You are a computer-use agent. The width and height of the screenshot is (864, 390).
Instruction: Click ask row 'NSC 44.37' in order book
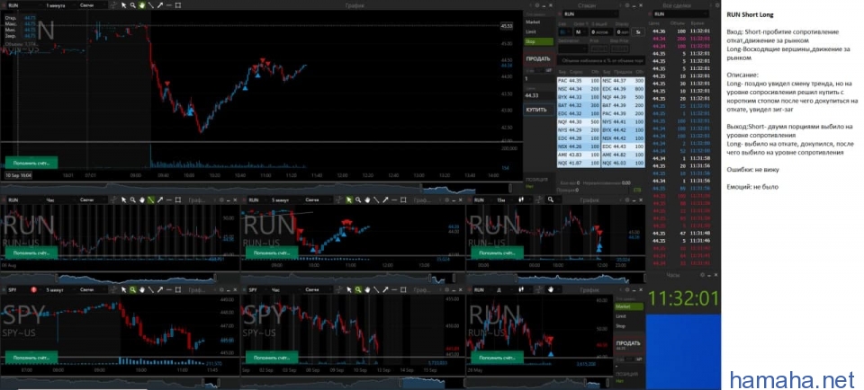pyautogui.click(x=623, y=81)
